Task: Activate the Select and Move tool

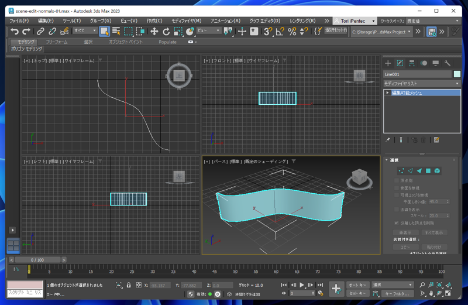Action: (x=154, y=32)
